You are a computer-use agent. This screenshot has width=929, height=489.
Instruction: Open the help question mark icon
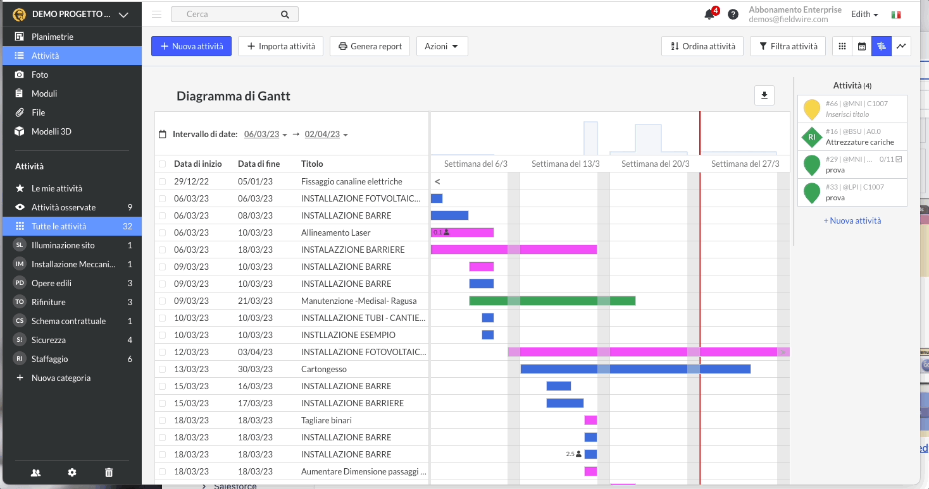point(733,15)
